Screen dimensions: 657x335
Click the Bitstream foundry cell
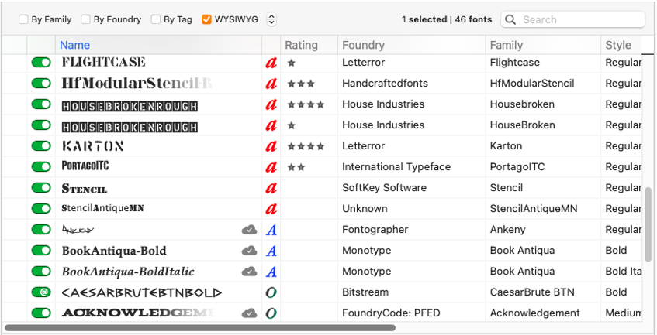[x=365, y=292]
